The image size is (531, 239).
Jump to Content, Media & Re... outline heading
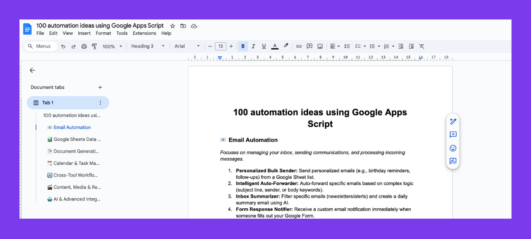74,187
